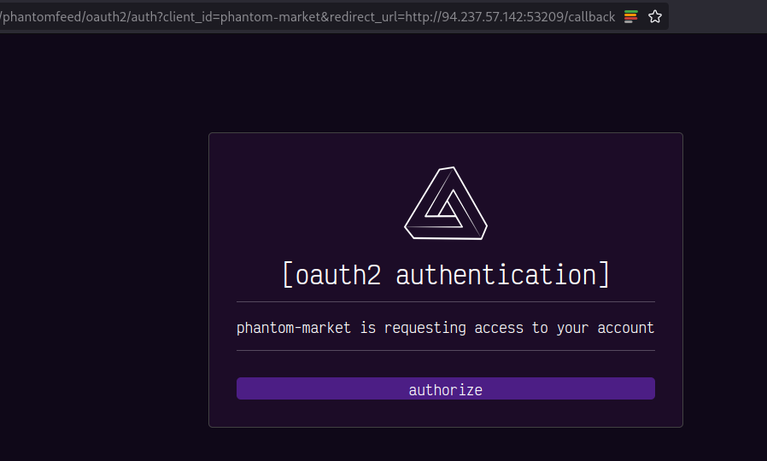The image size is (767, 461).
Task: Authorize phantom-market access to your account
Action: (446, 388)
